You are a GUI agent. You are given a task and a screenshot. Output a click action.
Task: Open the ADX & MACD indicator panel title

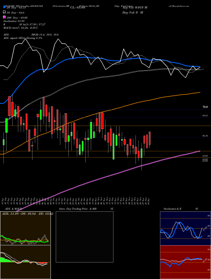(x=14, y=209)
